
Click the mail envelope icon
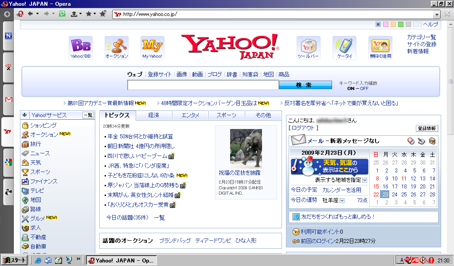298,140
